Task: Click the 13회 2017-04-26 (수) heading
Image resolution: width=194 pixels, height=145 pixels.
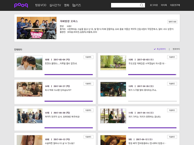Action: (141, 86)
